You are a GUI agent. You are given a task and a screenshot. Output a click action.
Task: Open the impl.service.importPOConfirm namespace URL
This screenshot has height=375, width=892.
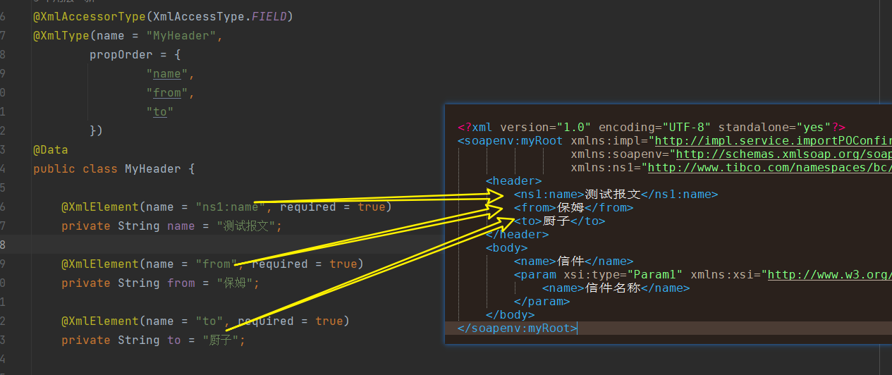tap(772, 141)
